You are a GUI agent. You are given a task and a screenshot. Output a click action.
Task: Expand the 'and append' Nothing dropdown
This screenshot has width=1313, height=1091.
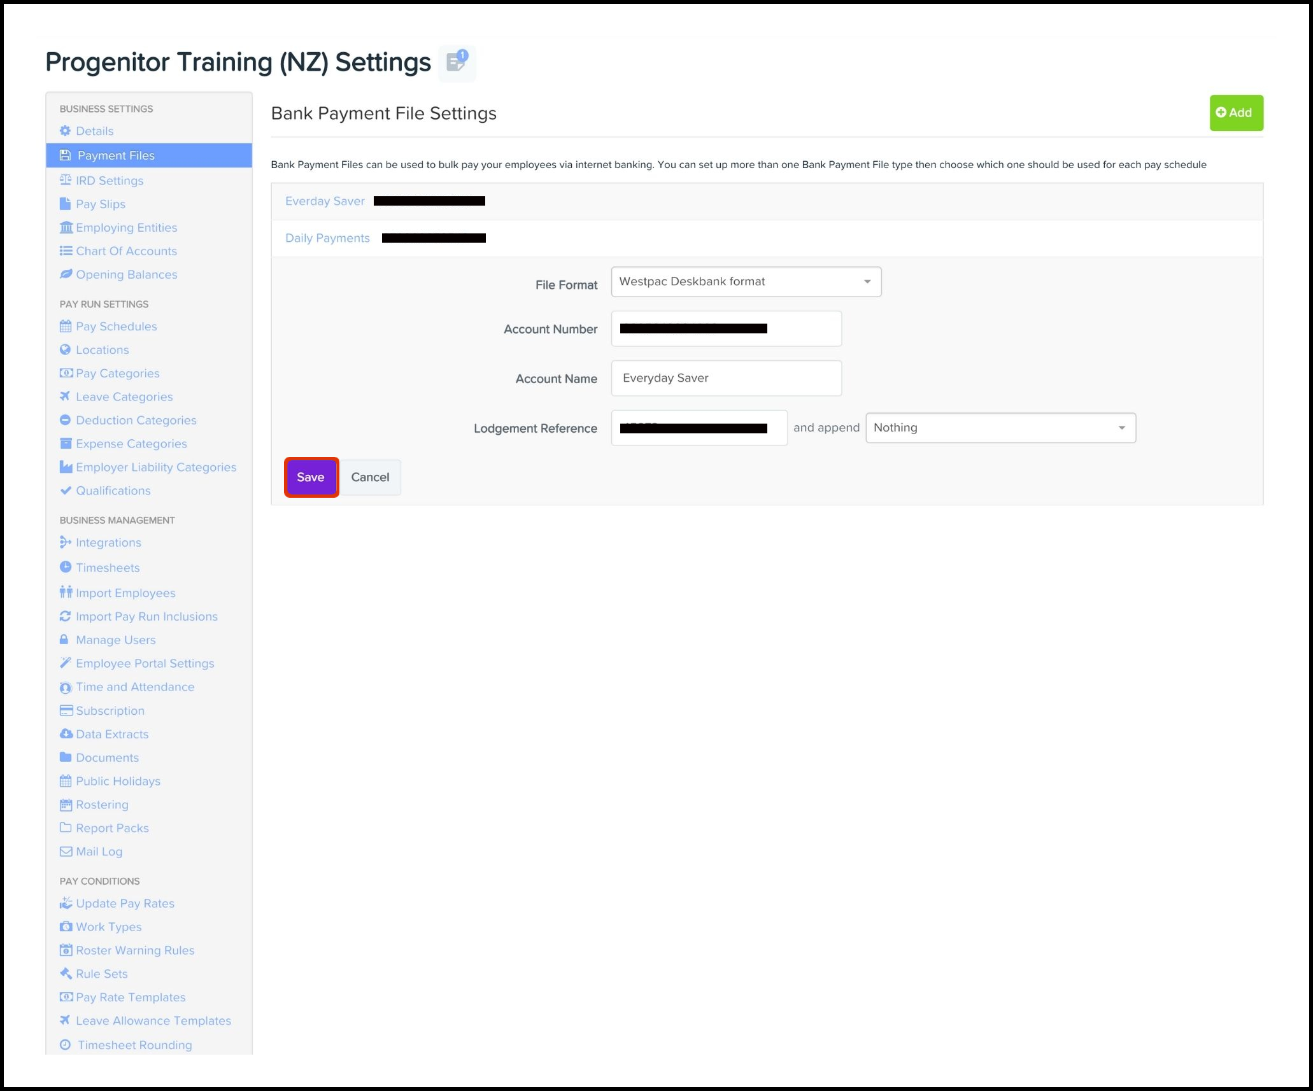[1000, 428]
